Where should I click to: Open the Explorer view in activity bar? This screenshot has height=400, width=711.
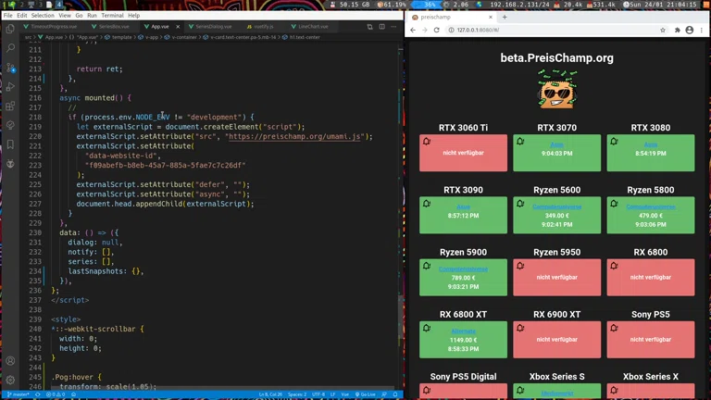pos(10,29)
